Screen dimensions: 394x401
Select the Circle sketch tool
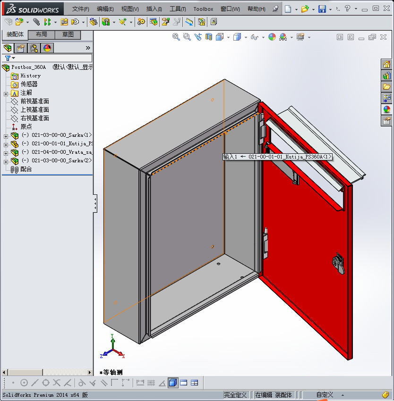pyautogui.click(x=23, y=383)
